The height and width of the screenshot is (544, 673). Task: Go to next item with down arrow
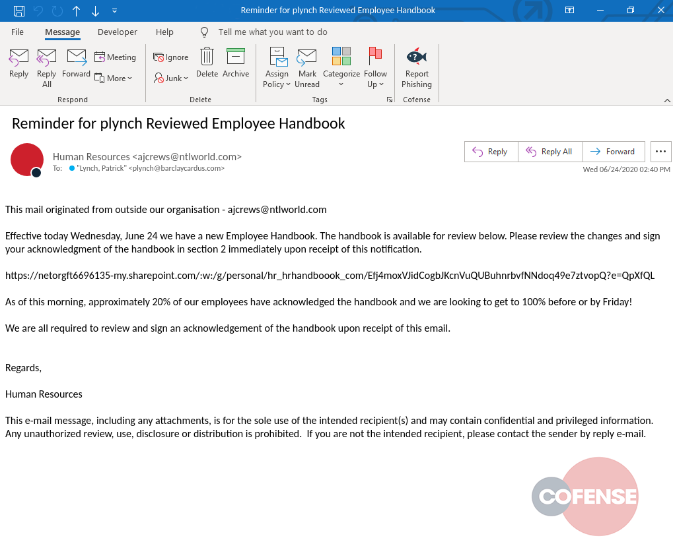pos(95,11)
